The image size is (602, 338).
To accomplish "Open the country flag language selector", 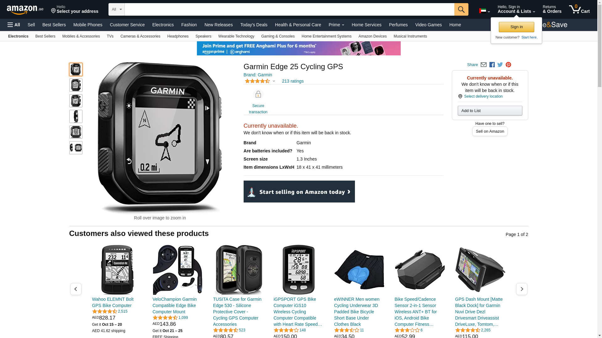I will pyautogui.click(x=484, y=11).
